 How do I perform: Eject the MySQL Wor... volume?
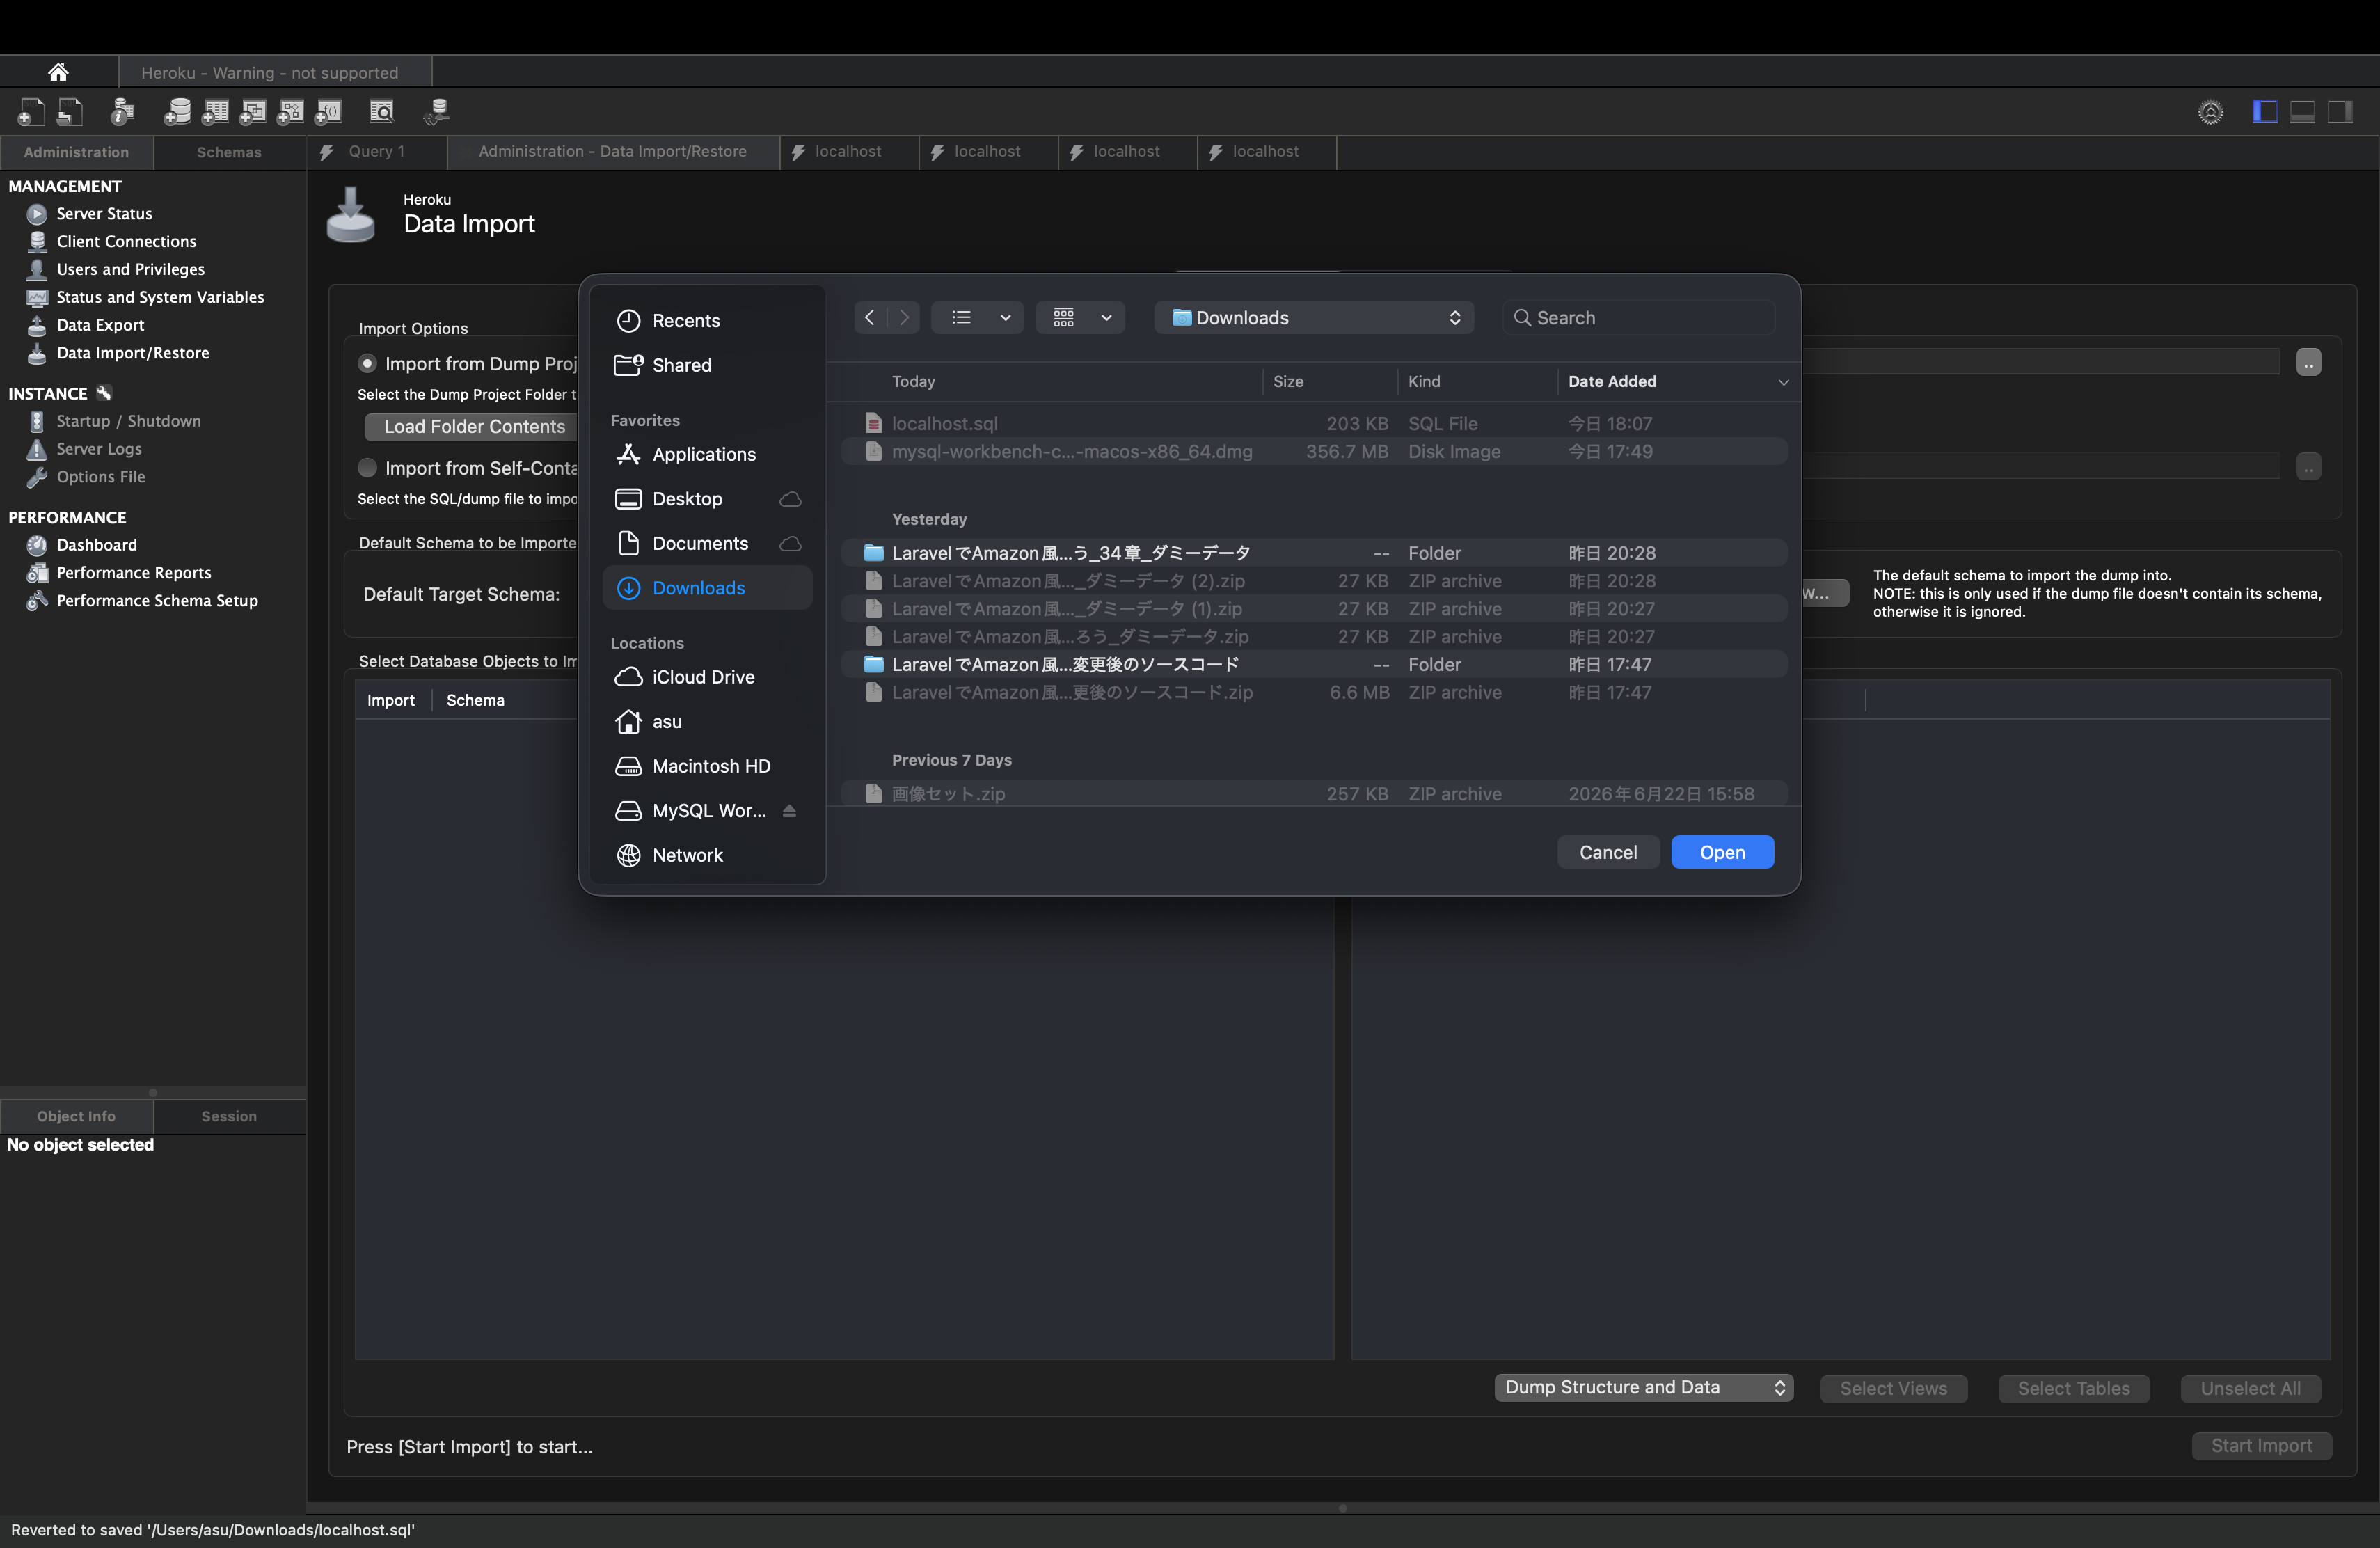[789, 811]
